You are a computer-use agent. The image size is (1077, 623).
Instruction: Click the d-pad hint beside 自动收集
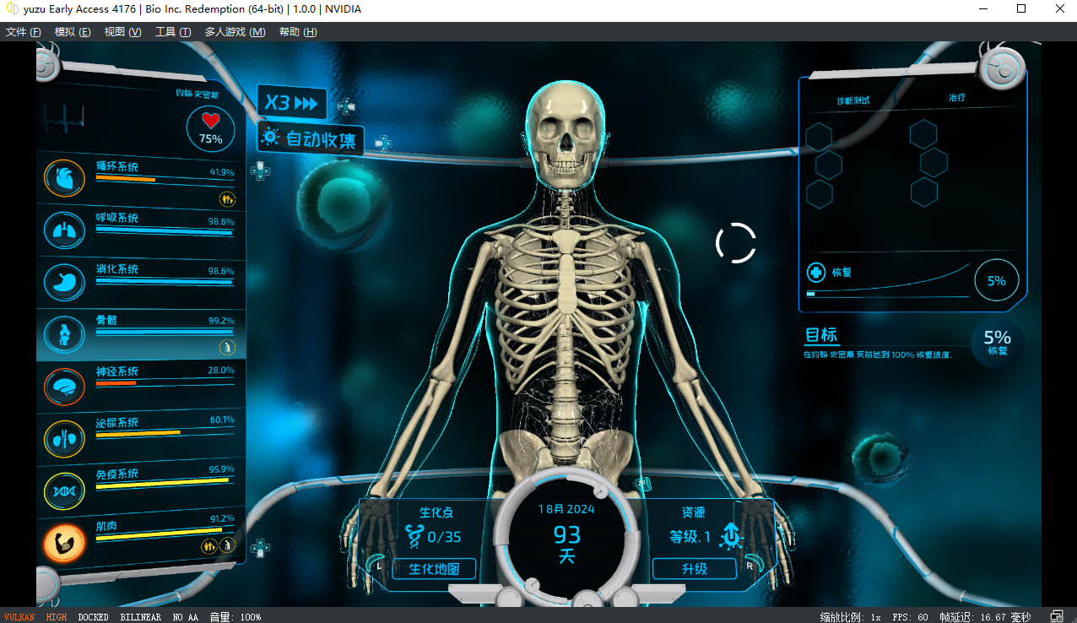pyautogui.click(x=383, y=144)
